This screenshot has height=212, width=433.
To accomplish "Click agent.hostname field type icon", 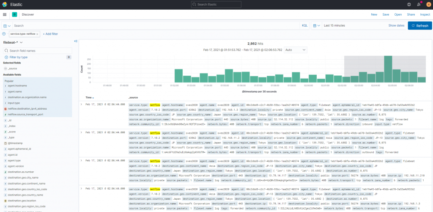I will click(x=6, y=85).
